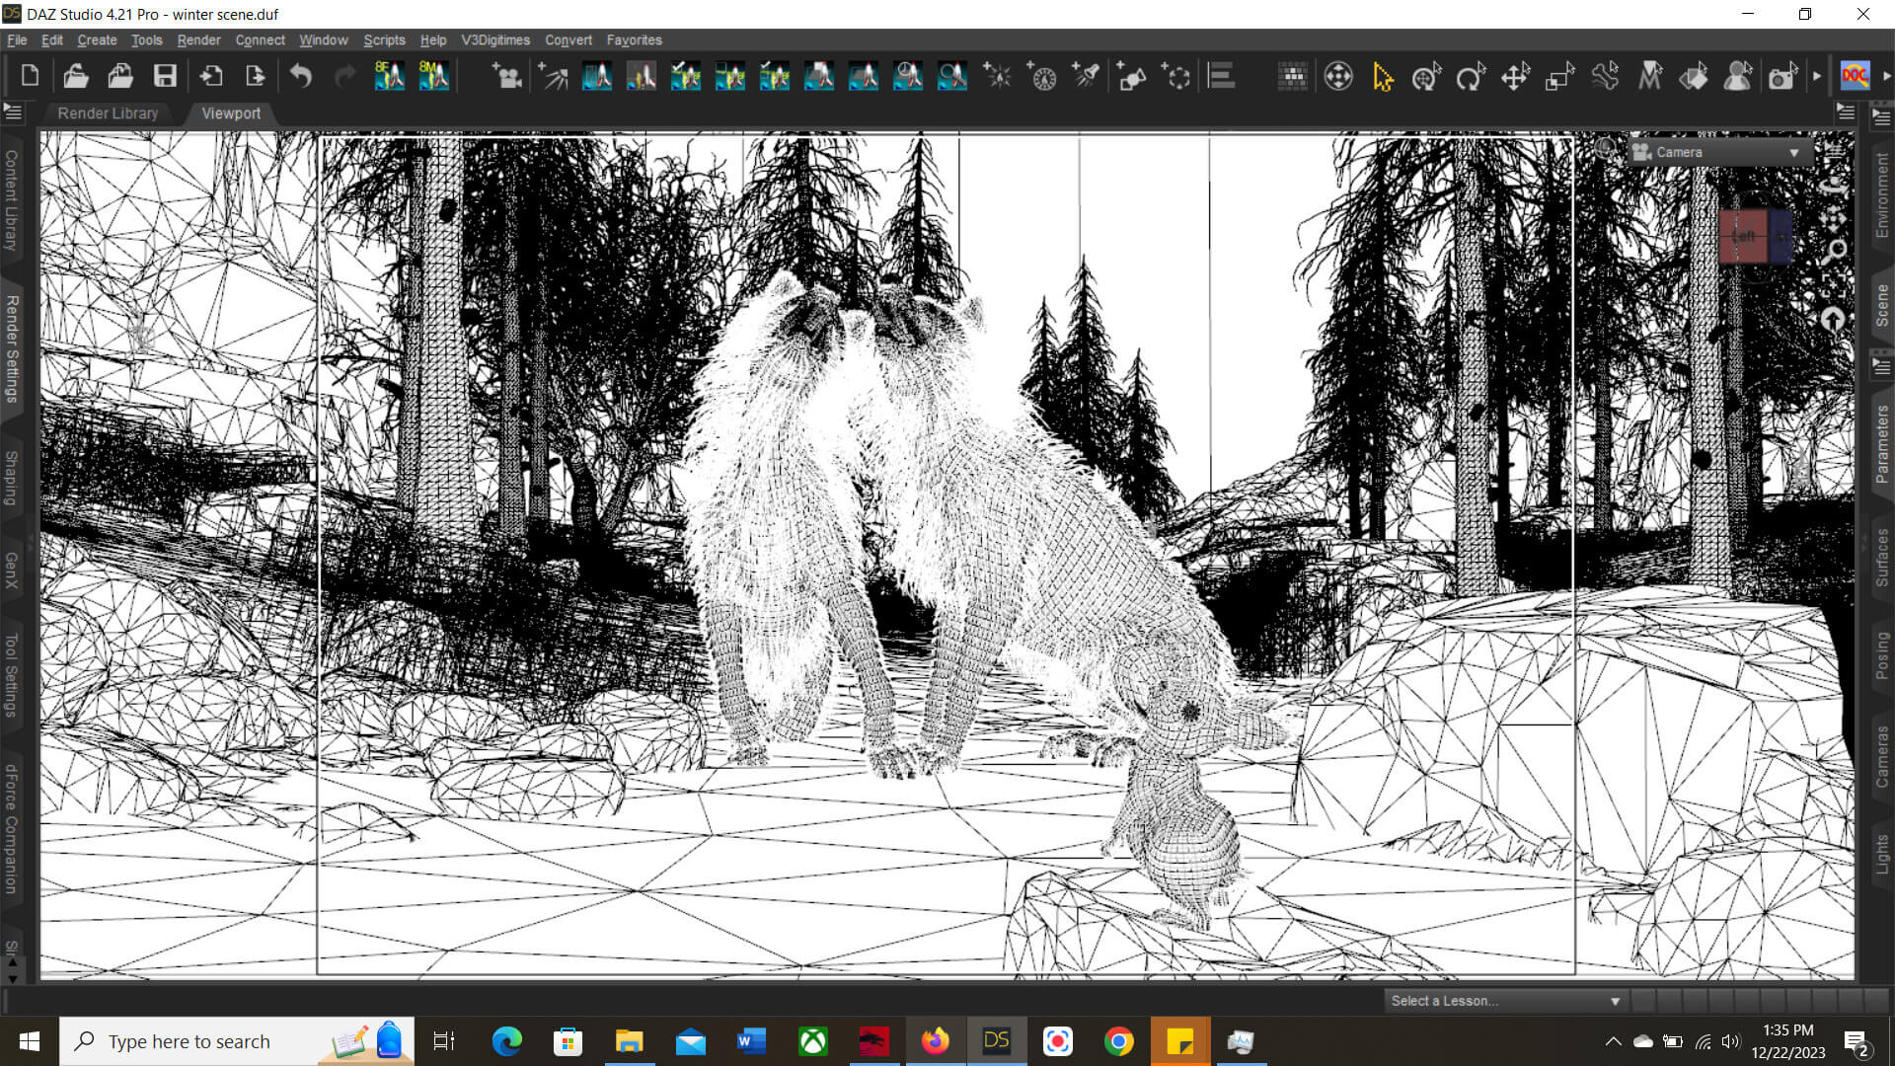Reset the viewport view with up-arrow icon
The image size is (1895, 1066).
(x=1833, y=319)
